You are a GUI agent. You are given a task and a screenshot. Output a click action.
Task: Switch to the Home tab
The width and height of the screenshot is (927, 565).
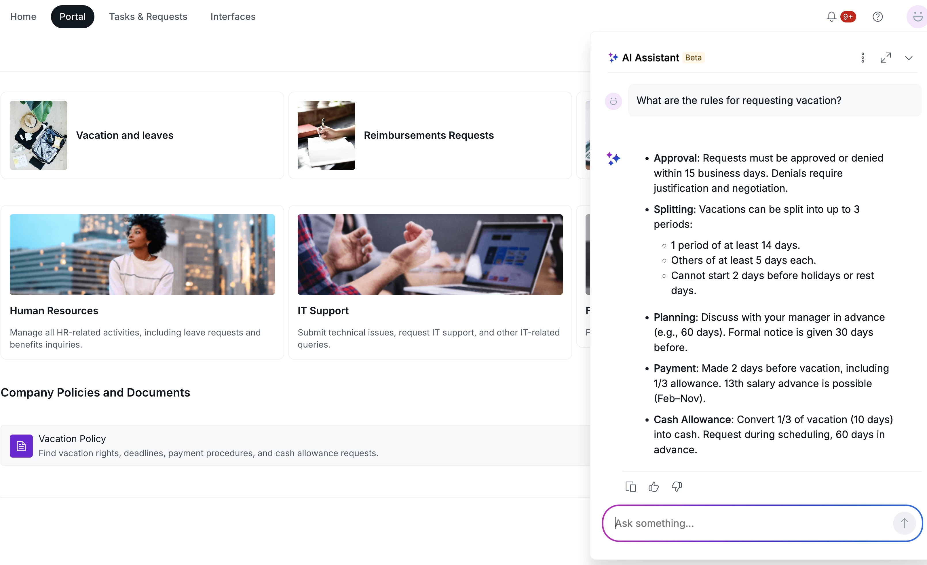click(x=23, y=17)
